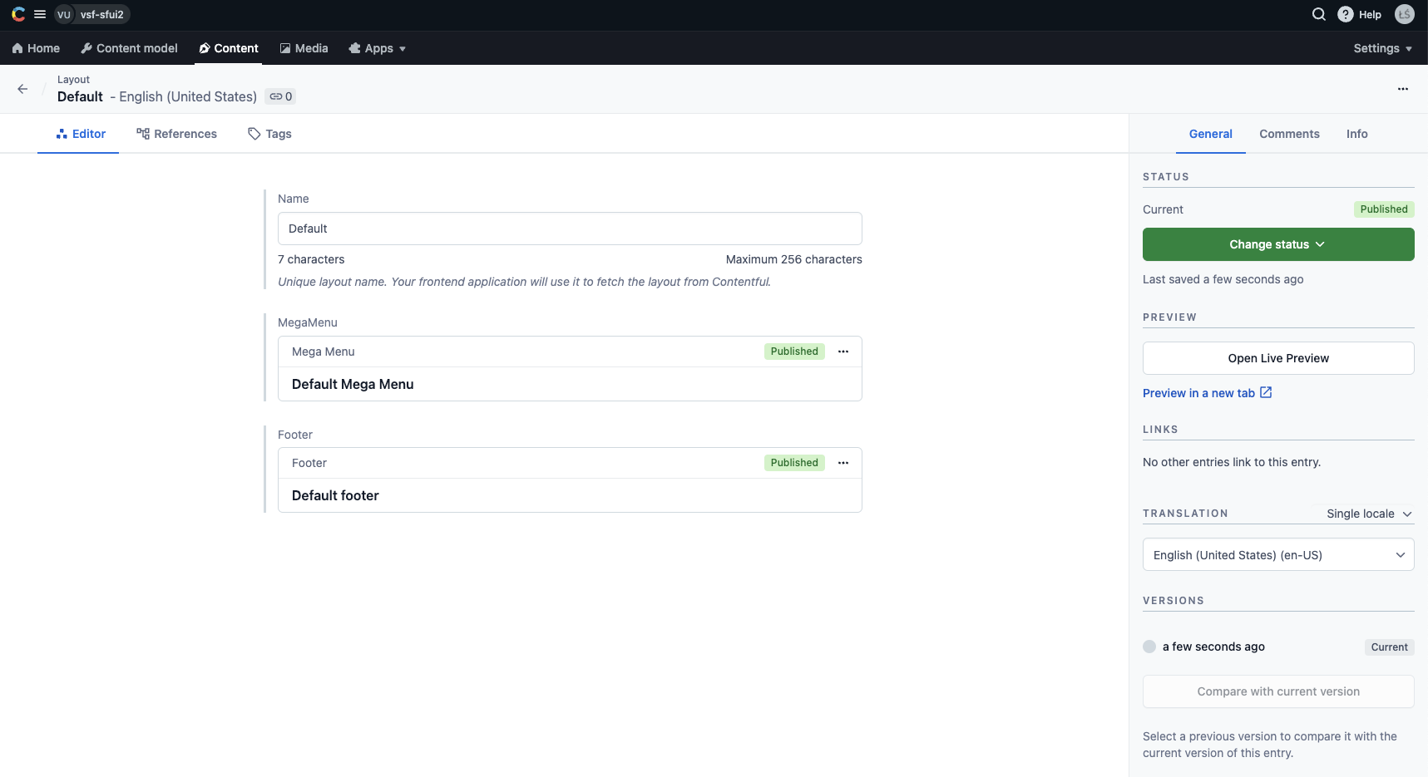Select the version from a few seconds ago
1428x777 pixels.
(1149, 647)
